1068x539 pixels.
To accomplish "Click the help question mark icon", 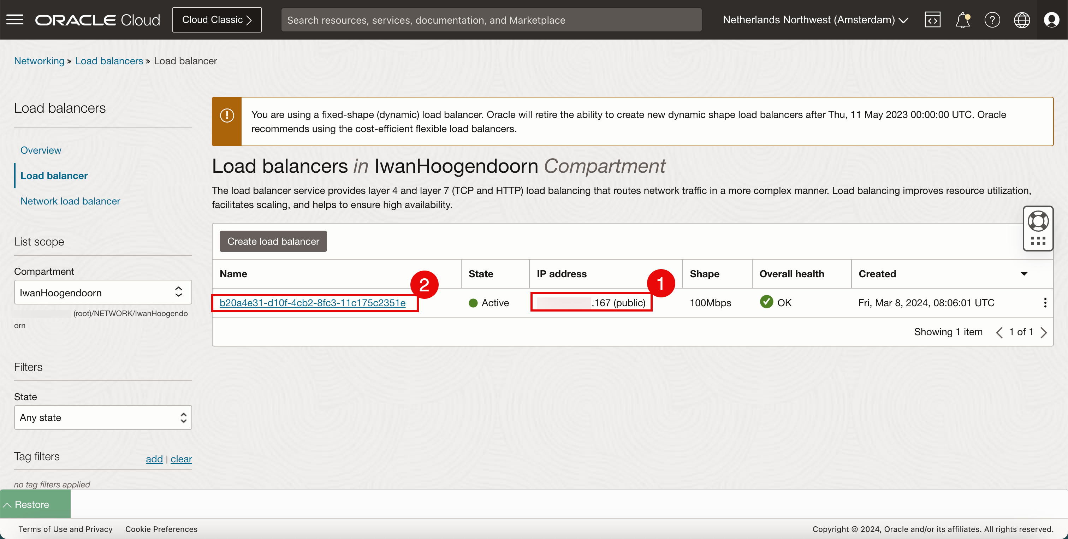I will tap(992, 19).
